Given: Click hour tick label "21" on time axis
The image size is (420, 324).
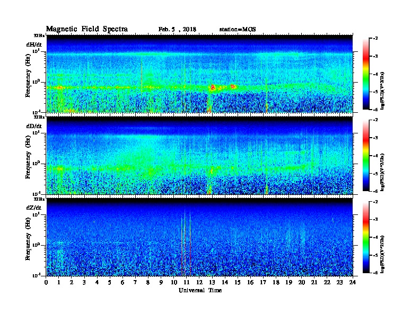Looking at the screenshot, I should click(x=314, y=282).
